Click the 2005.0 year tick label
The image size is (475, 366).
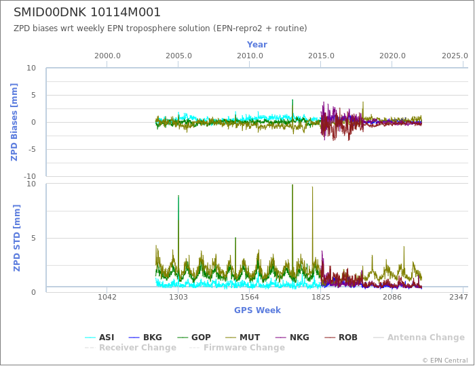pos(178,56)
